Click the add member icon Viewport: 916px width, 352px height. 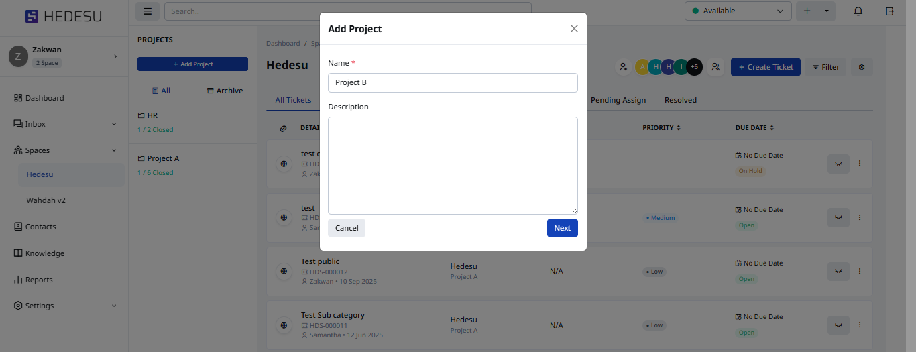(x=624, y=67)
